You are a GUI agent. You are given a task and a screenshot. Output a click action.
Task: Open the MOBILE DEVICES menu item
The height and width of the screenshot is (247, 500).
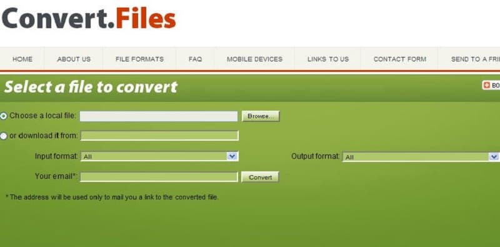pos(254,59)
